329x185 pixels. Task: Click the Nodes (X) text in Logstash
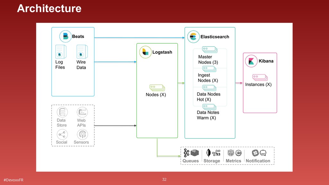pos(156,95)
